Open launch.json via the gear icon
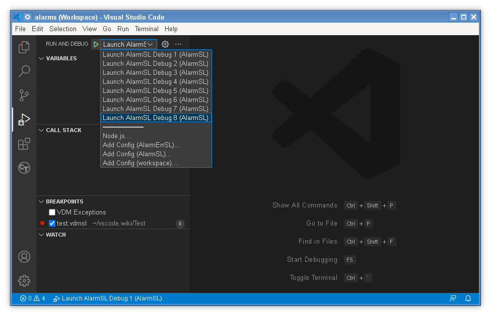This screenshot has width=491, height=316. pos(165,44)
